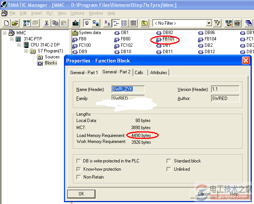The width and height of the screenshot is (254, 204).
Task: Switch to Small Icons view
Action: pyautogui.click(x=116, y=23)
